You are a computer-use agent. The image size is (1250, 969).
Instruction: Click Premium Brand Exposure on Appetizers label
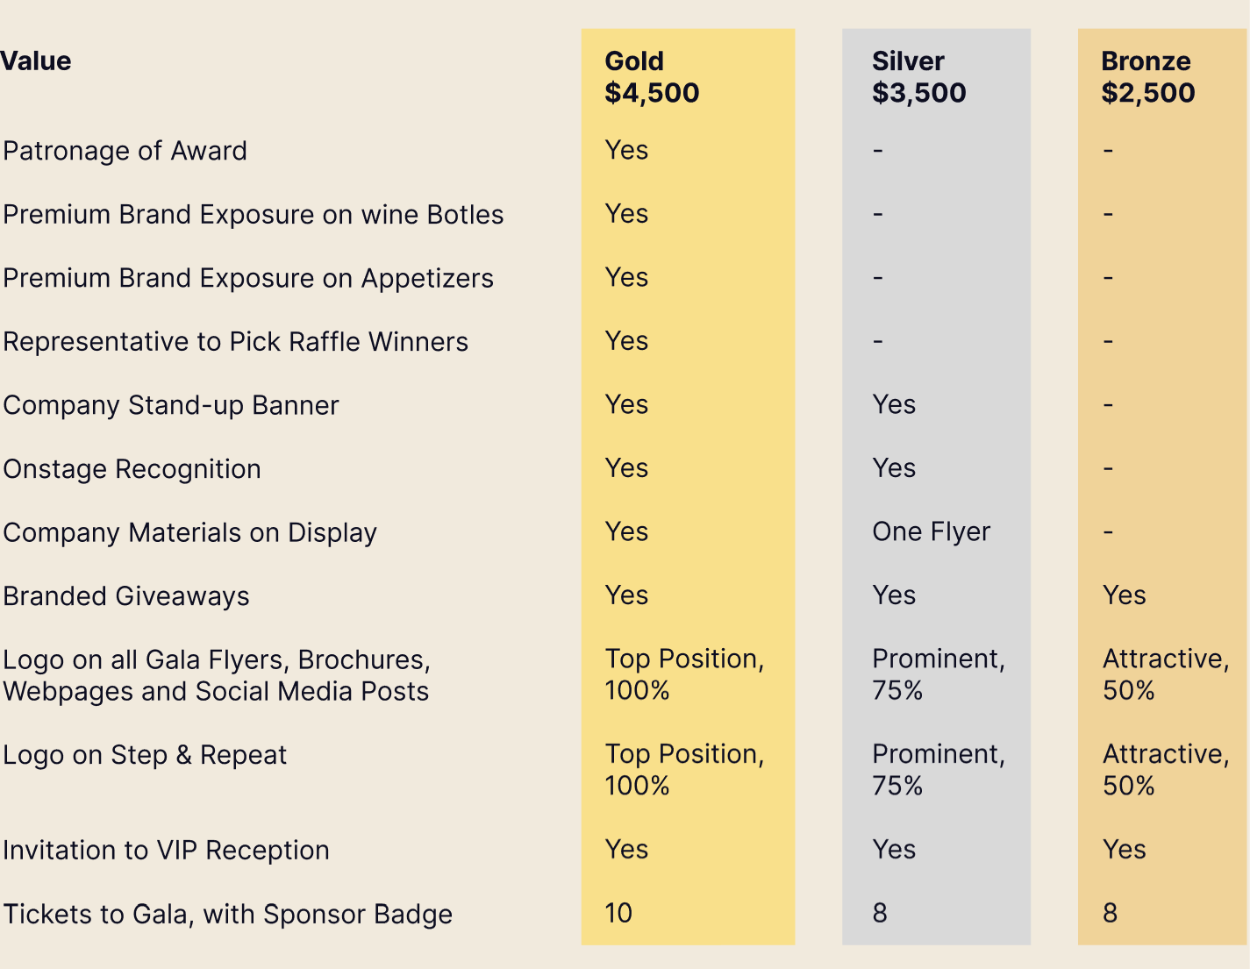pos(248,278)
